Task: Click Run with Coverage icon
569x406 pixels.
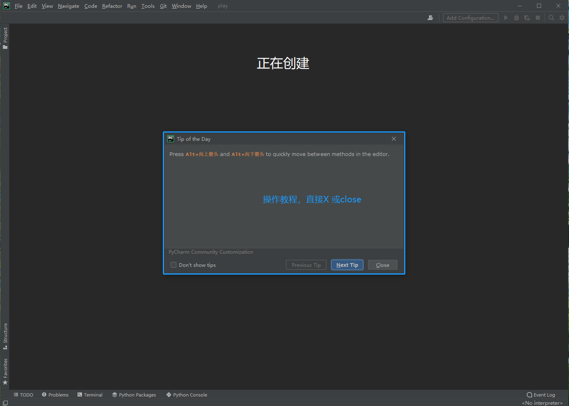Action: pyautogui.click(x=527, y=18)
